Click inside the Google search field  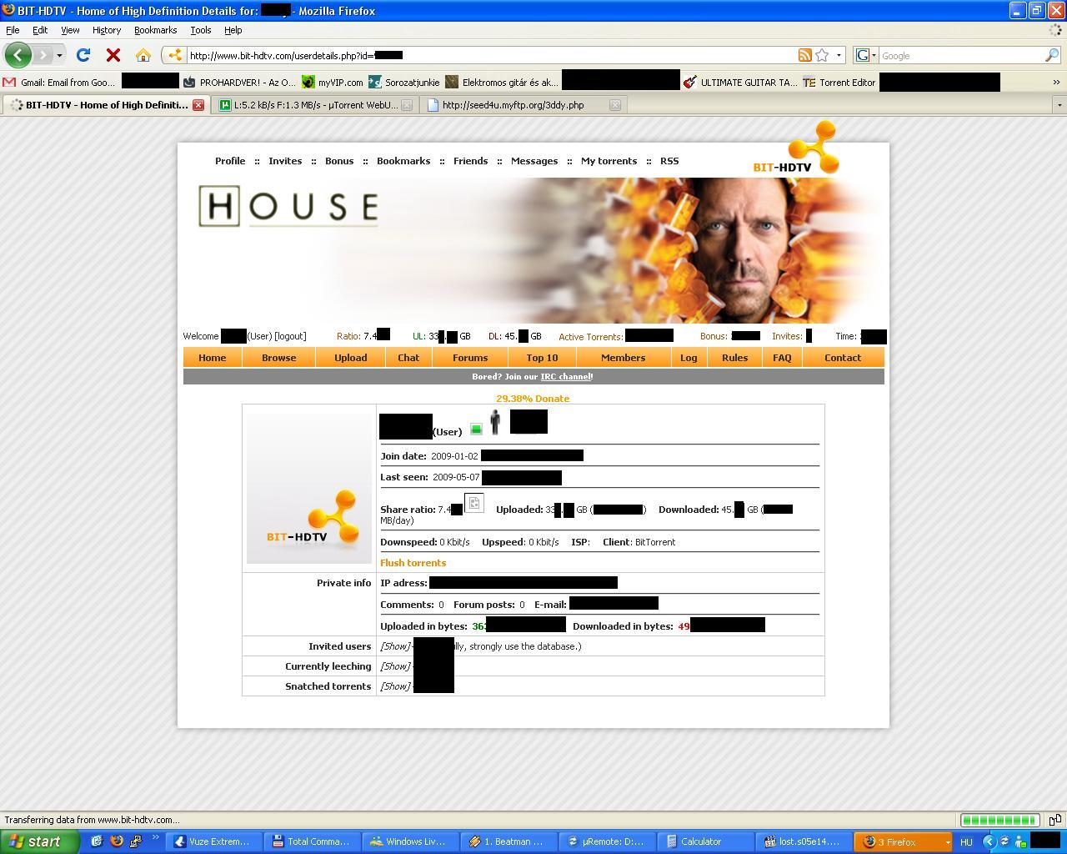[x=961, y=55]
